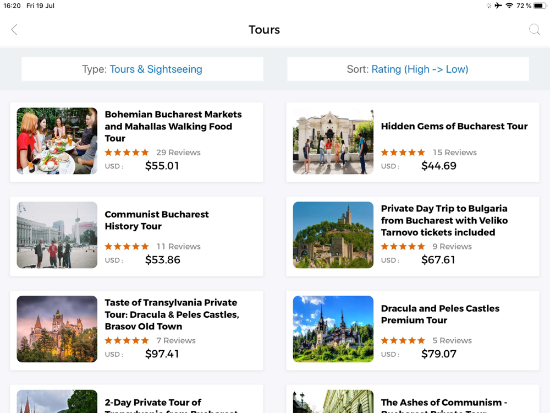Open Private Day Trip to Bulgaria title
Screen dimensions: 550x413
tap(444, 221)
